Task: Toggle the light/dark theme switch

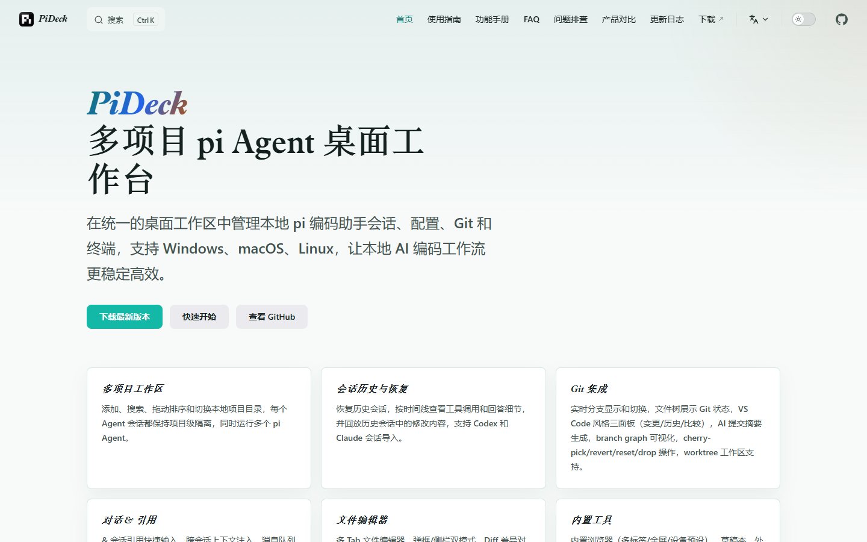Action: (803, 19)
